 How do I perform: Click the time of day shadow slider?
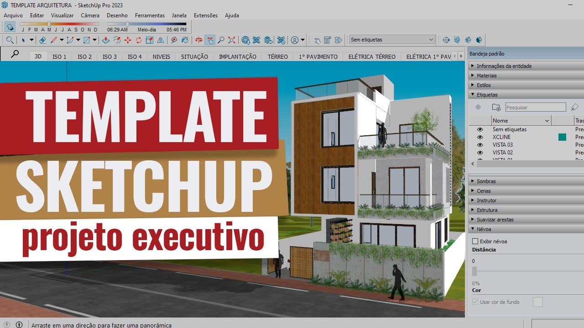pyautogui.click(x=146, y=24)
